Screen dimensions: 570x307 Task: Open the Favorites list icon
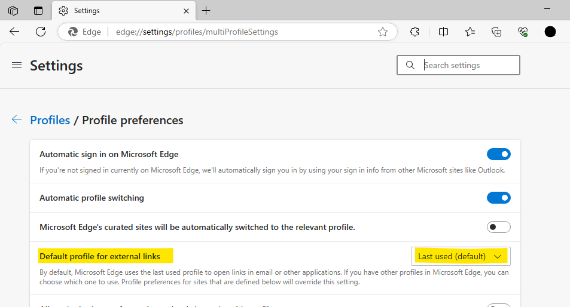tap(470, 32)
